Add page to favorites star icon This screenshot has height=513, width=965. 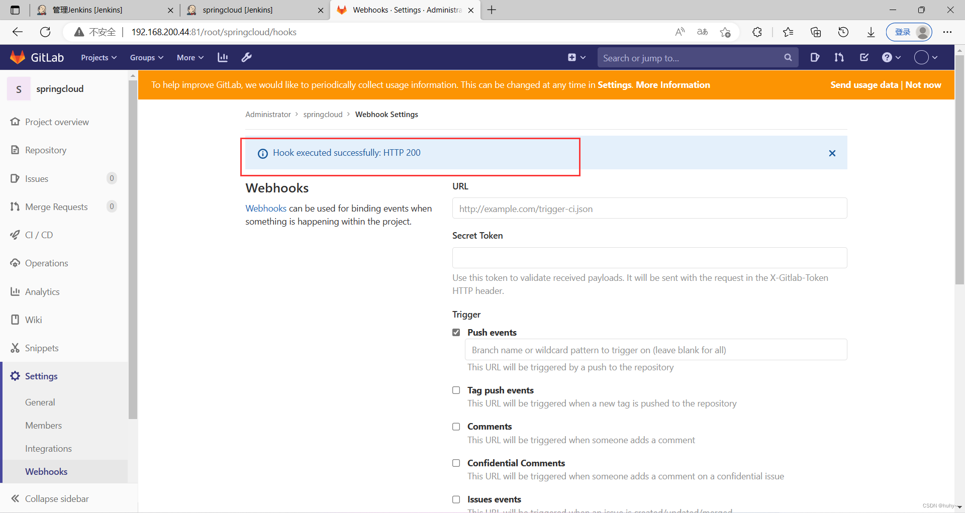point(725,32)
